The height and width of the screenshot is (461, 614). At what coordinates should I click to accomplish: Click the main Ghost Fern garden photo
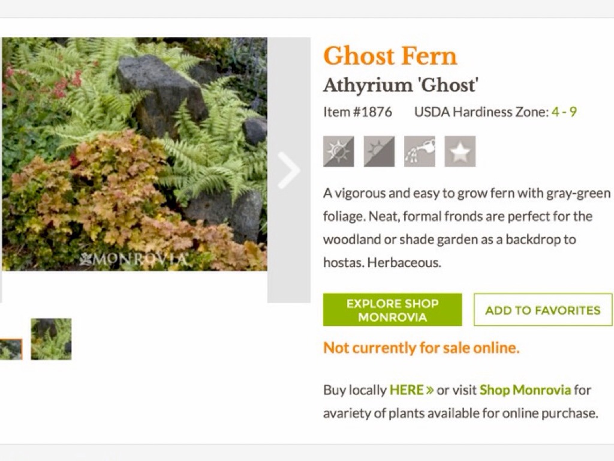(134, 154)
